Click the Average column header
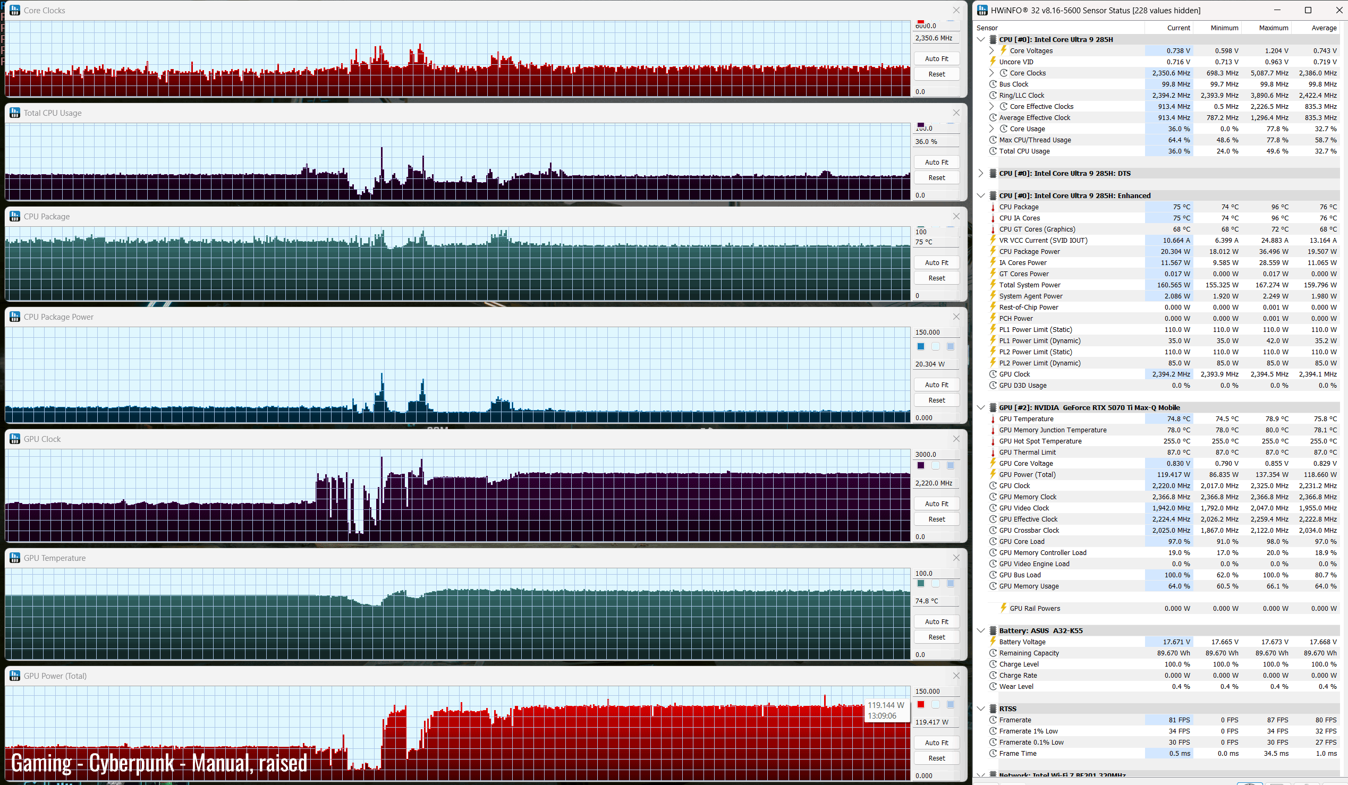 (1316, 28)
